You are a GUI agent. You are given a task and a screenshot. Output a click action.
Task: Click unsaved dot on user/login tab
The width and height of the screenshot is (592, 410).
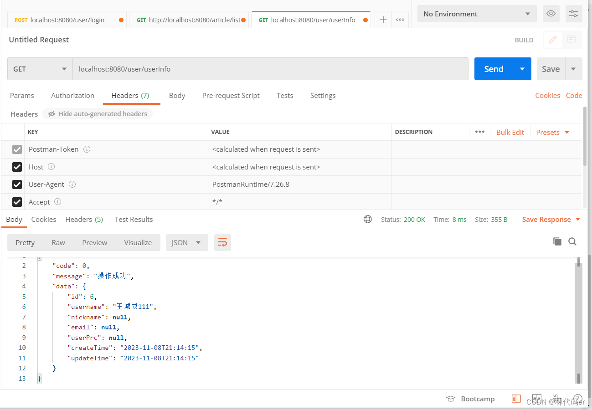coord(121,20)
